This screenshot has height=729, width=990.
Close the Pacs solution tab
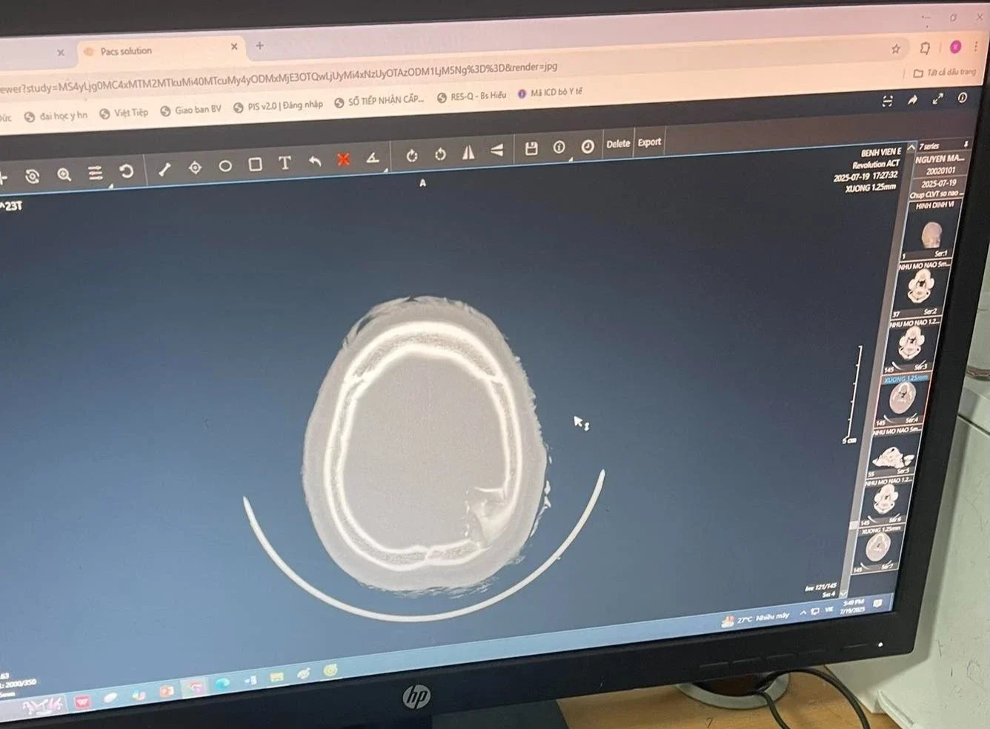coord(234,47)
